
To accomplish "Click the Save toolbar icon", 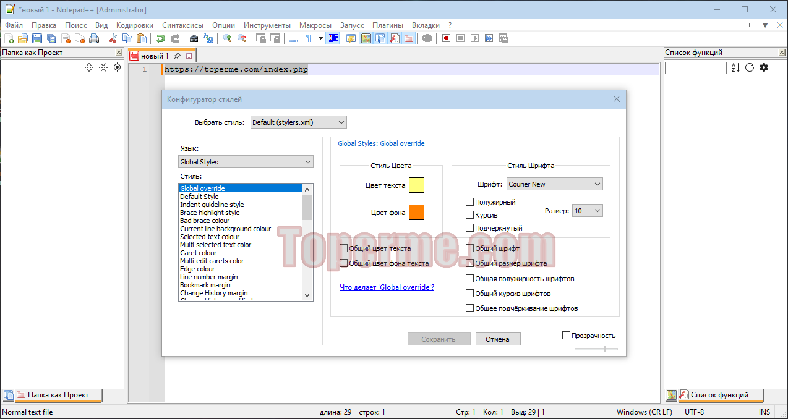I will coord(37,38).
